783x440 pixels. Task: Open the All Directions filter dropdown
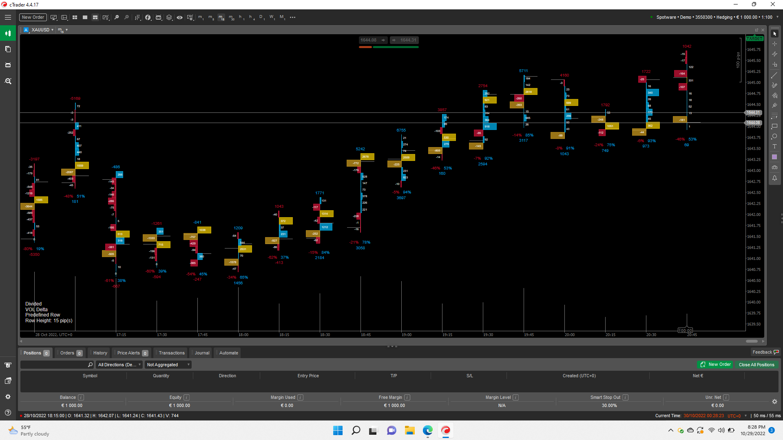(119, 365)
